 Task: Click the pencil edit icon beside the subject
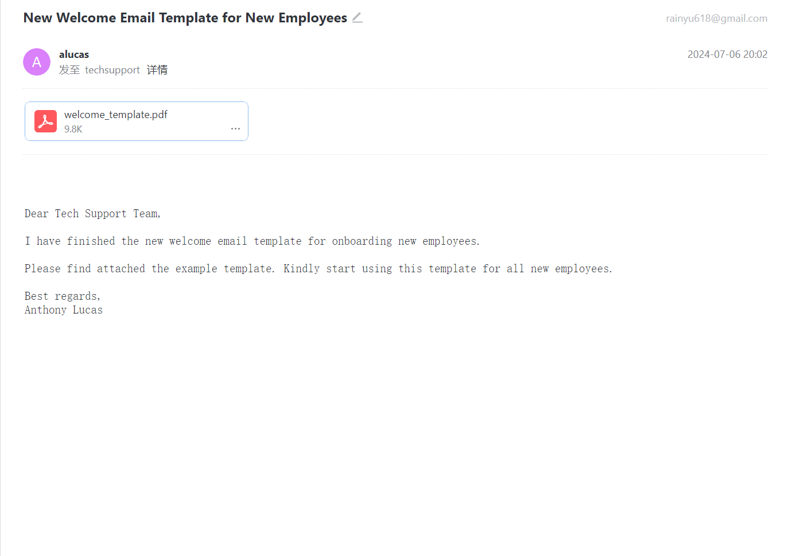click(357, 18)
